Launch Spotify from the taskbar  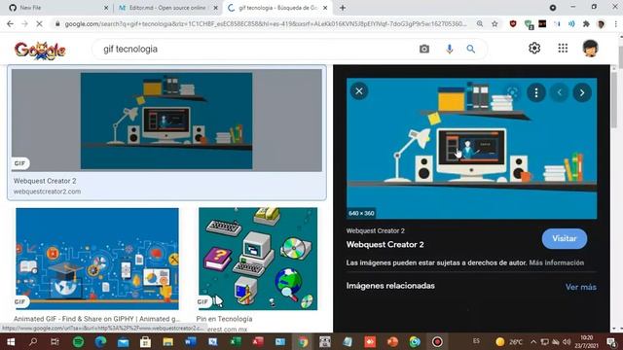tap(78, 341)
